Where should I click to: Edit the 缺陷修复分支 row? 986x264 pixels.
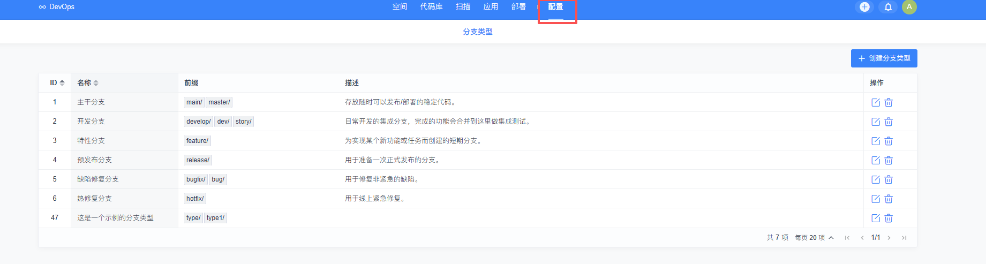point(876,179)
